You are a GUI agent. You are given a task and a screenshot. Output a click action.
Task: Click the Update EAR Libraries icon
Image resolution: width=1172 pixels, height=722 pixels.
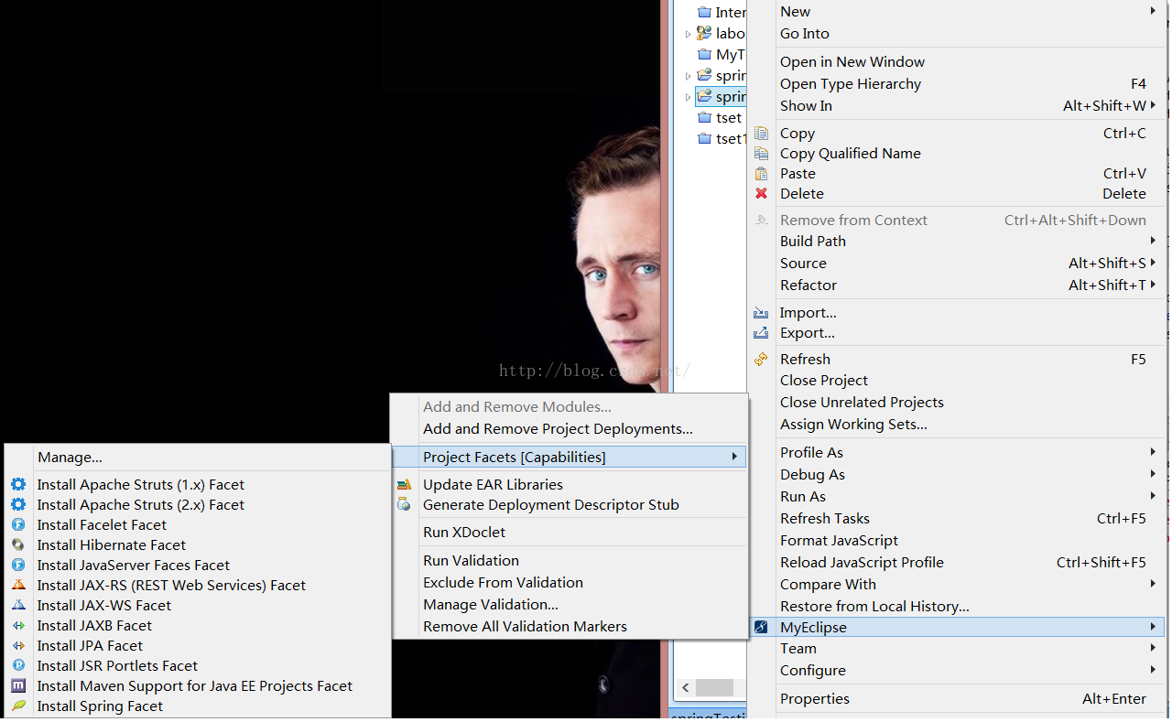[x=404, y=485]
